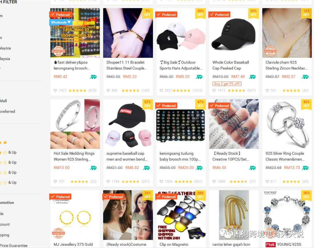Expand the Wholesale dropdown on brooch item

click(x=60, y=22)
